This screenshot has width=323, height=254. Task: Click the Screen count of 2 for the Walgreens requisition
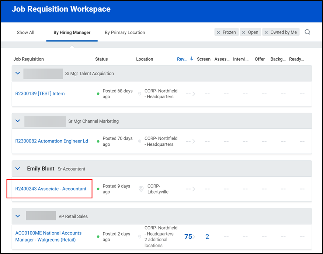coord(207,237)
